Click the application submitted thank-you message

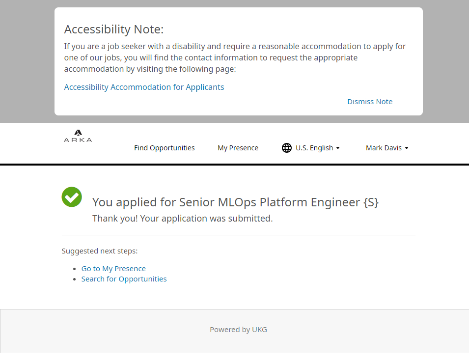[x=182, y=218]
